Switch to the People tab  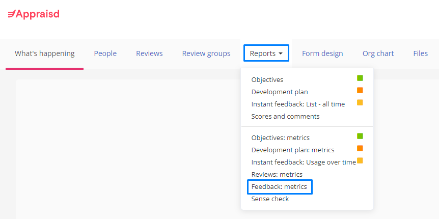pyautogui.click(x=105, y=53)
